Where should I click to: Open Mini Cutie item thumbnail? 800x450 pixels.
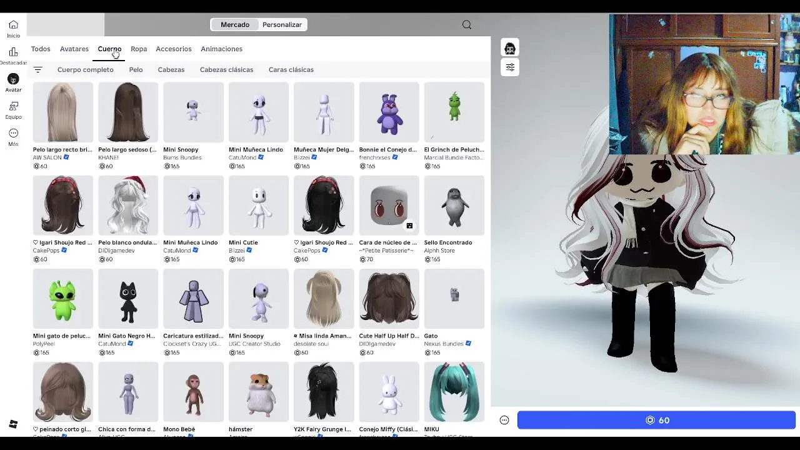click(x=259, y=206)
